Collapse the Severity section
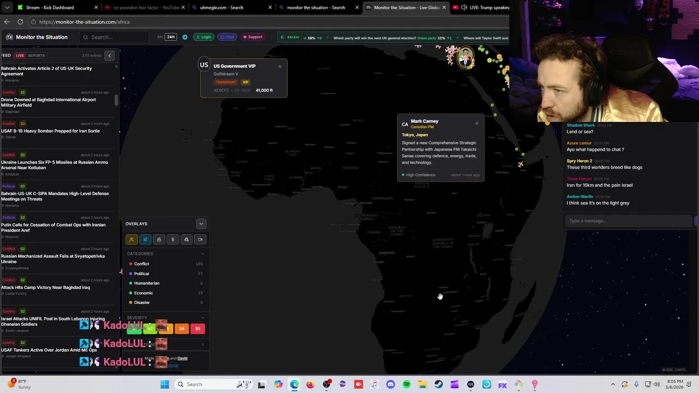 tap(203, 318)
